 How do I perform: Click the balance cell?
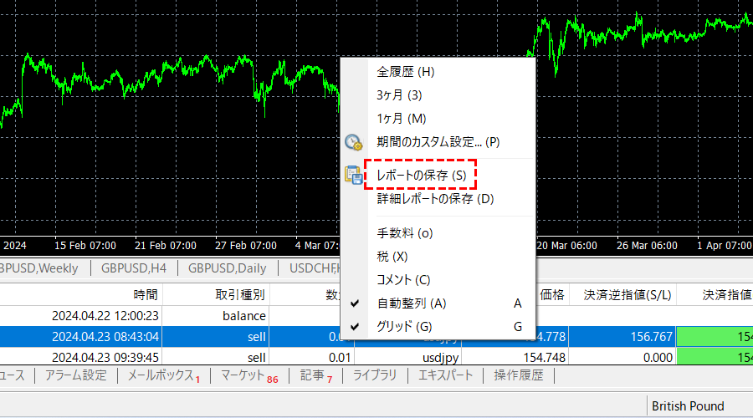(x=244, y=316)
